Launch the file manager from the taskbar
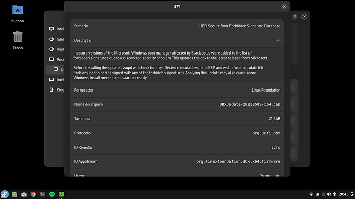355x199 pixels. [14, 194]
